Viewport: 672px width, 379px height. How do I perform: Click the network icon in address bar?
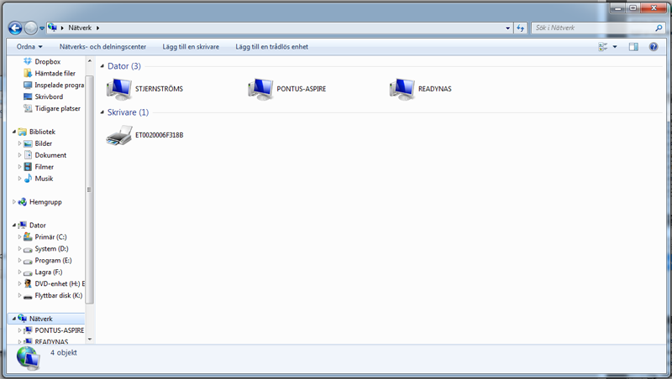click(x=53, y=28)
